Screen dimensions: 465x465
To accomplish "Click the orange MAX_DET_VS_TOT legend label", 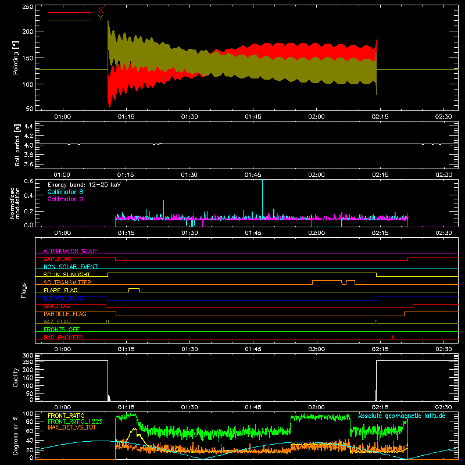I will click(71, 427).
